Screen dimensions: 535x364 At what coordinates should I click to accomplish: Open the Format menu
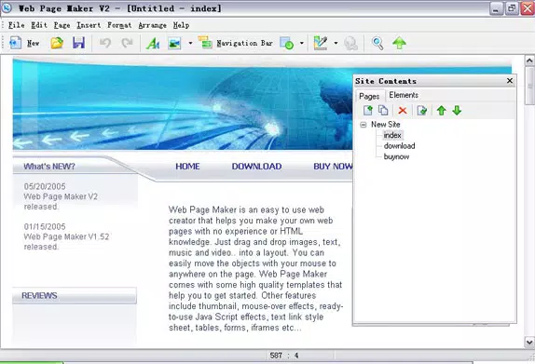119,25
